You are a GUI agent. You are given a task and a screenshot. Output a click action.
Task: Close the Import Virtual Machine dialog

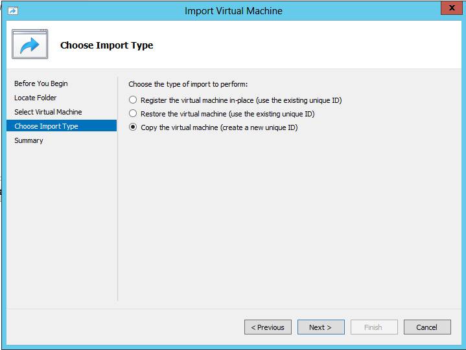coord(452,8)
